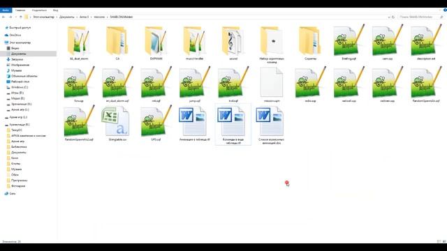Image resolution: width=447 pixels, height=251 pixels.
Task: Open the address bar history dropdown
Action: click(389, 17)
